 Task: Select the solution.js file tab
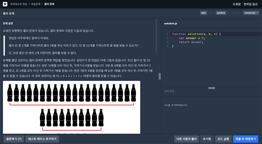[x=170, y=23]
